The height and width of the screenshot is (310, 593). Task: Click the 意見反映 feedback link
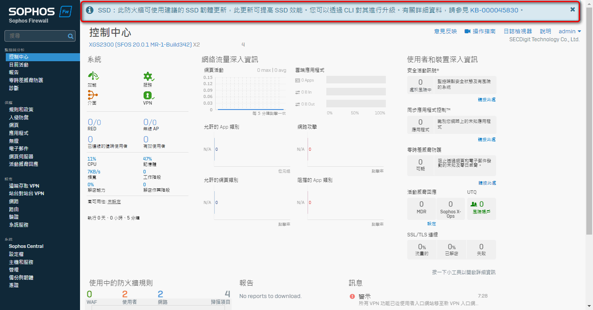tap(445, 31)
